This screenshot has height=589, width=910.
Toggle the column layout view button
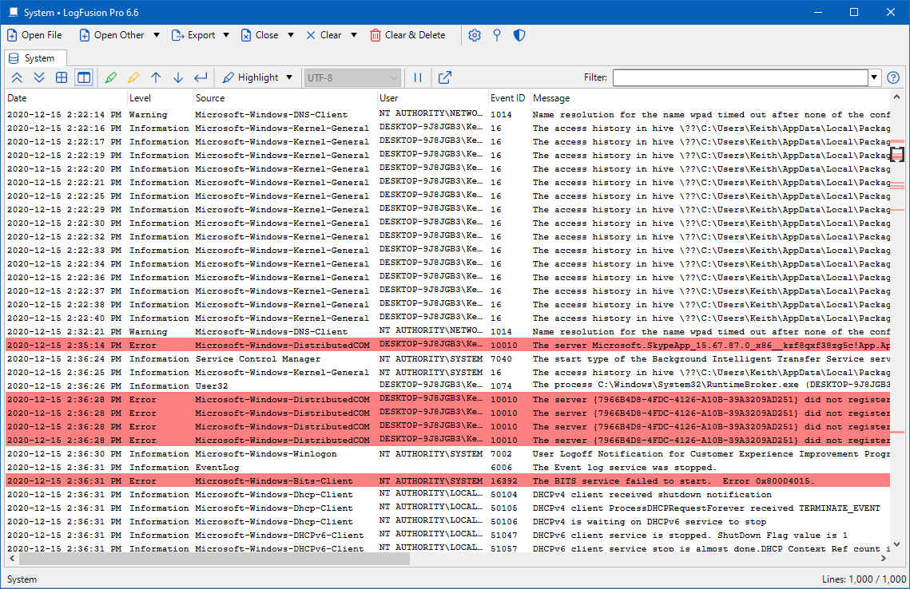pos(83,77)
